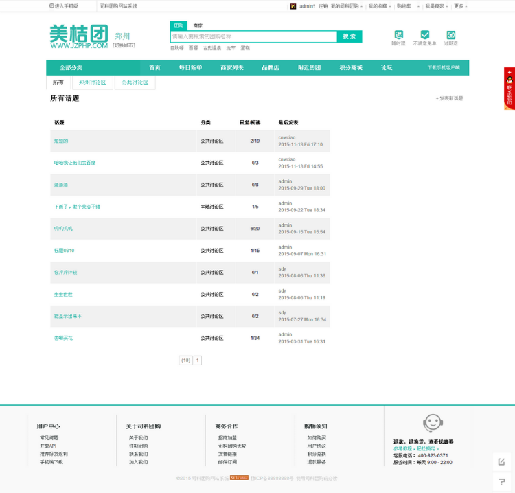Click the 美桔团 site logo

point(79,36)
